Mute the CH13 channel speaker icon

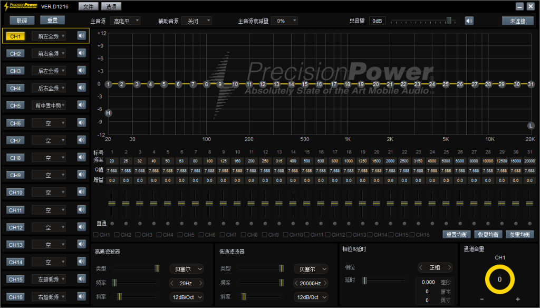coord(81,244)
